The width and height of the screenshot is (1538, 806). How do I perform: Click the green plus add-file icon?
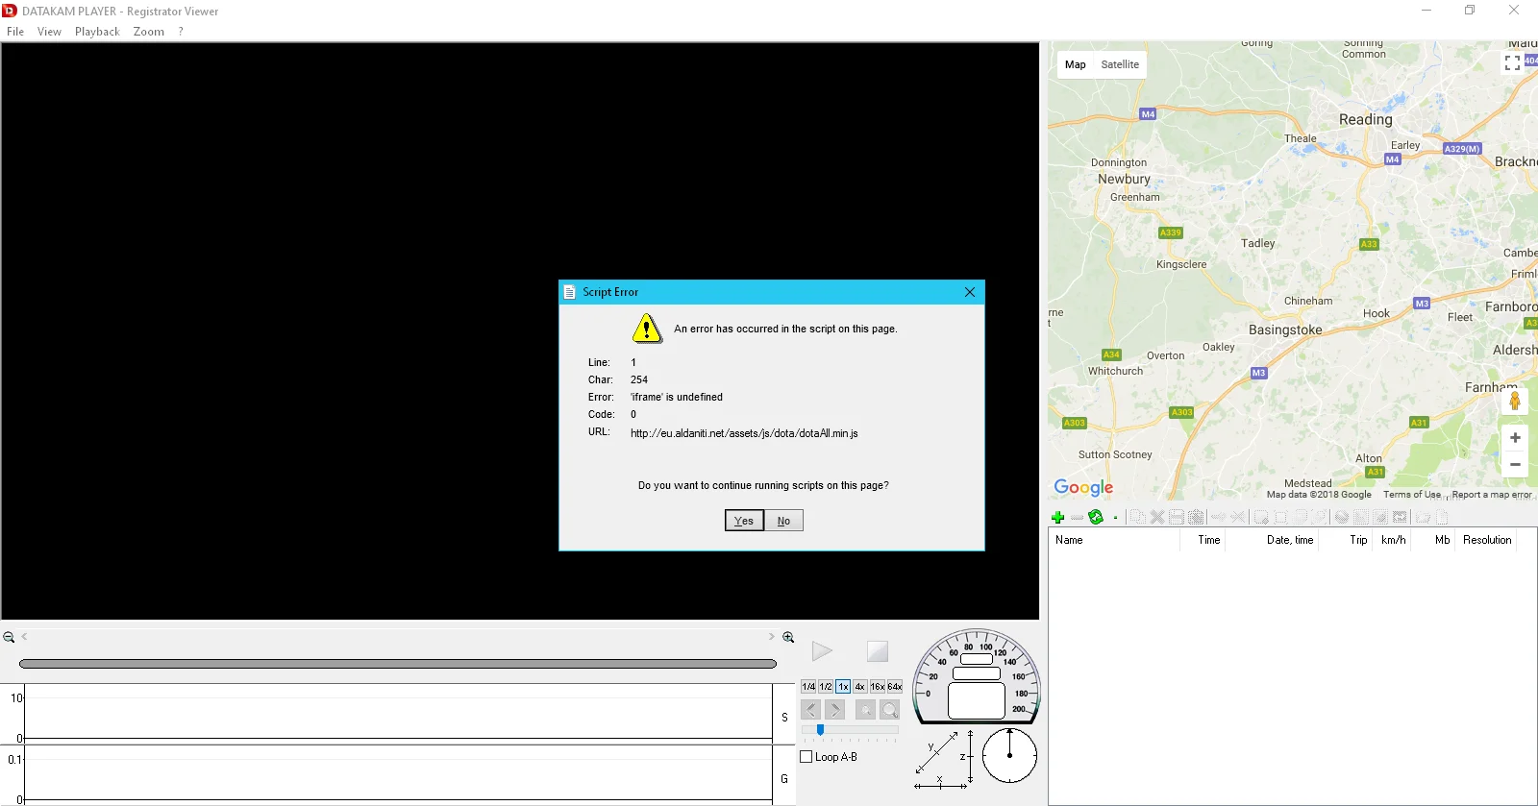pos(1057,517)
